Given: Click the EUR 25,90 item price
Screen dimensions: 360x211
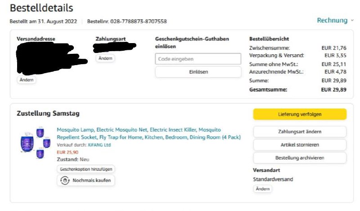Looking at the screenshot, I should point(67,152).
